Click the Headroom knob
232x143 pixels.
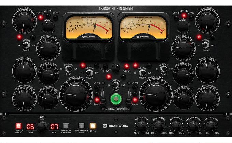point(142,126)
